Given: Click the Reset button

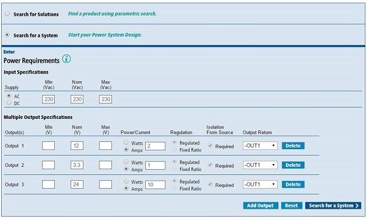Looking at the screenshot, I should coord(292,206).
